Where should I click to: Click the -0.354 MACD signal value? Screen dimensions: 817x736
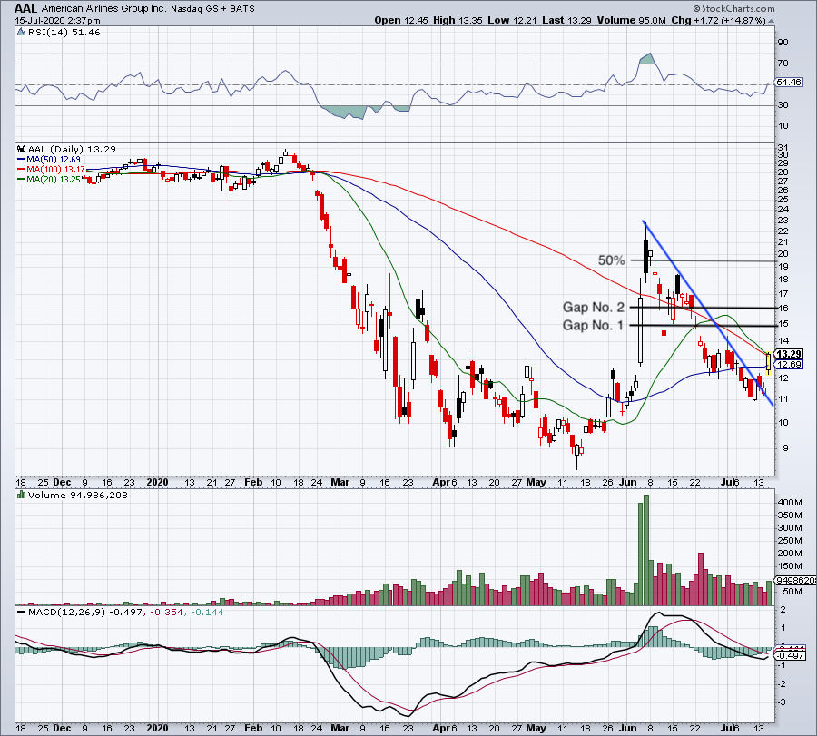pos(167,612)
